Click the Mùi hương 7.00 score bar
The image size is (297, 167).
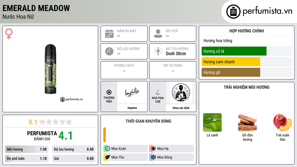[27, 149]
